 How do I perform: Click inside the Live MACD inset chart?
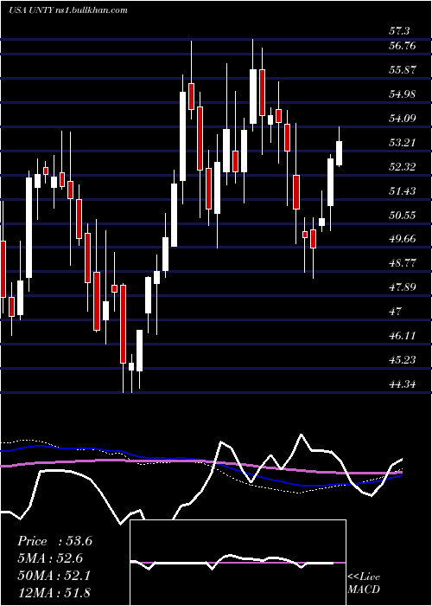pos(238,563)
